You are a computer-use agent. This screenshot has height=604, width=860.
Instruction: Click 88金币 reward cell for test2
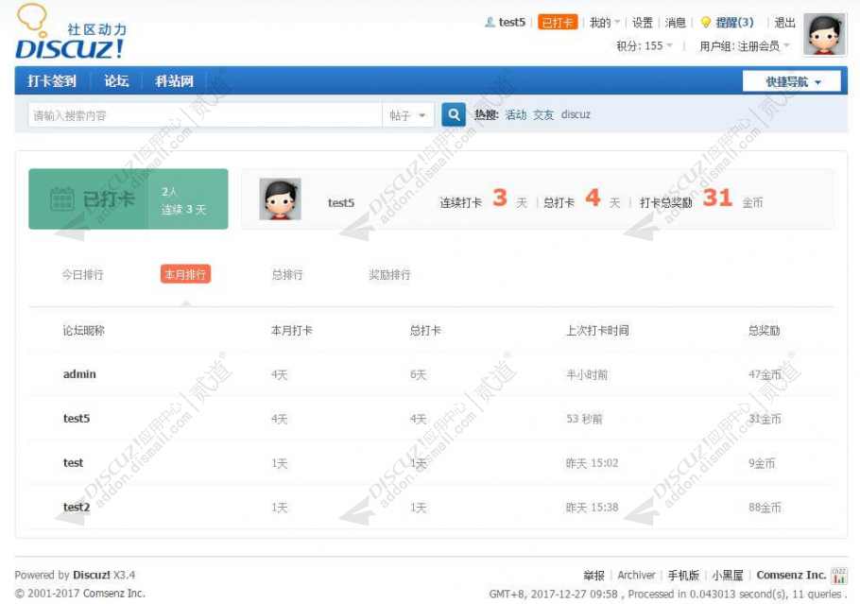(765, 508)
